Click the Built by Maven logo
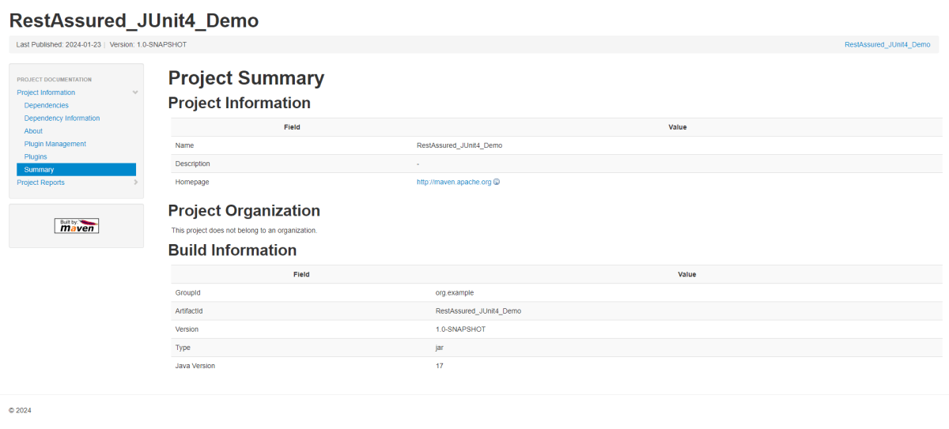Viewport: 949px width, 429px height. click(x=77, y=225)
